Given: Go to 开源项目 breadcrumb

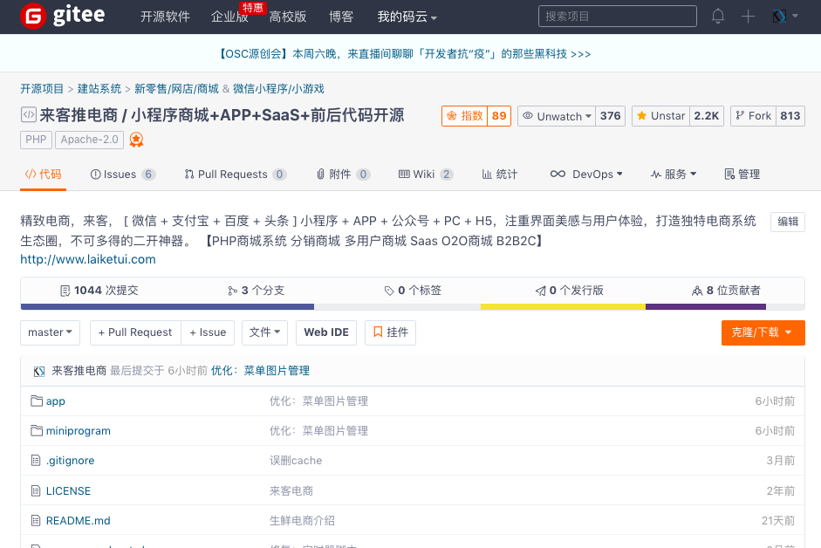Looking at the screenshot, I should [x=42, y=89].
